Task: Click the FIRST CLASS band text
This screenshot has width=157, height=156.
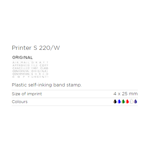Action: coord(40,68)
